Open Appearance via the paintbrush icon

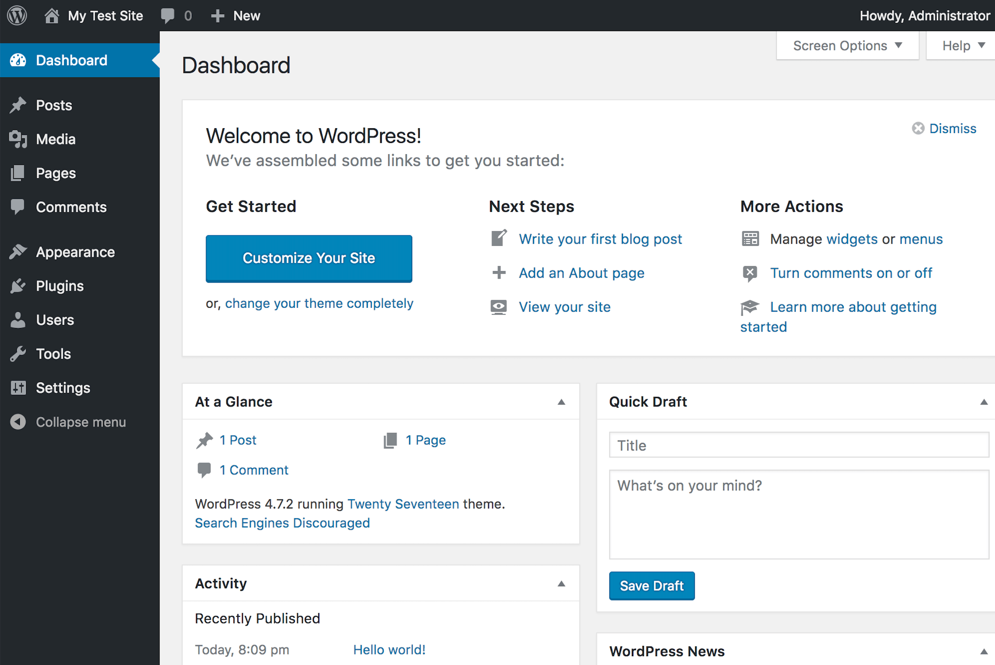[x=18, y=251]
